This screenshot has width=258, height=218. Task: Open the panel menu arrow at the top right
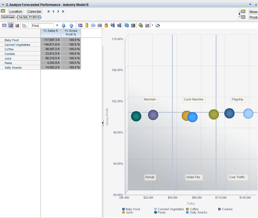(x=250, y=4)
